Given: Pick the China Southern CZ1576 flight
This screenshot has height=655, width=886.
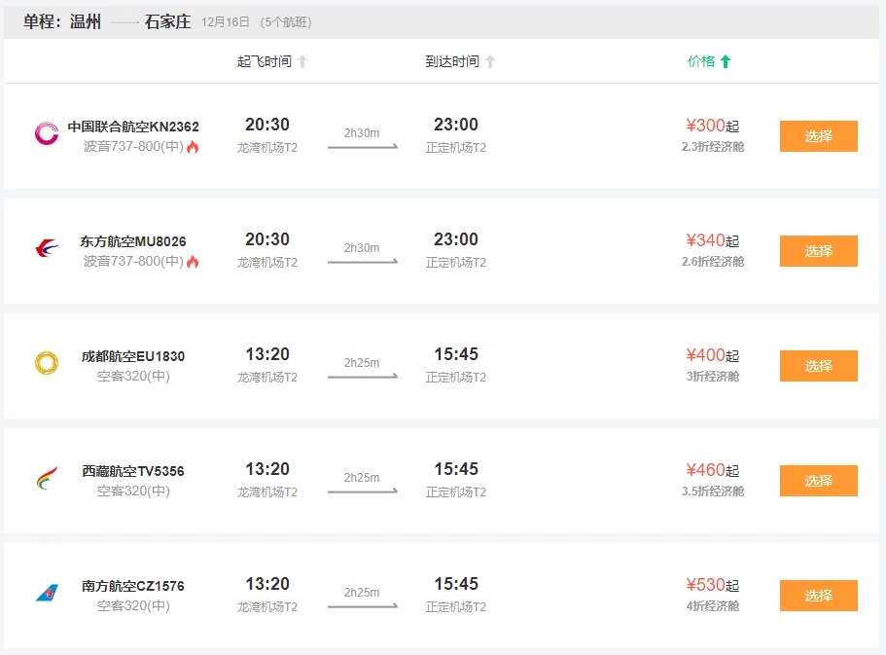Looking at the screenshot, I should (x=818, y=596).
